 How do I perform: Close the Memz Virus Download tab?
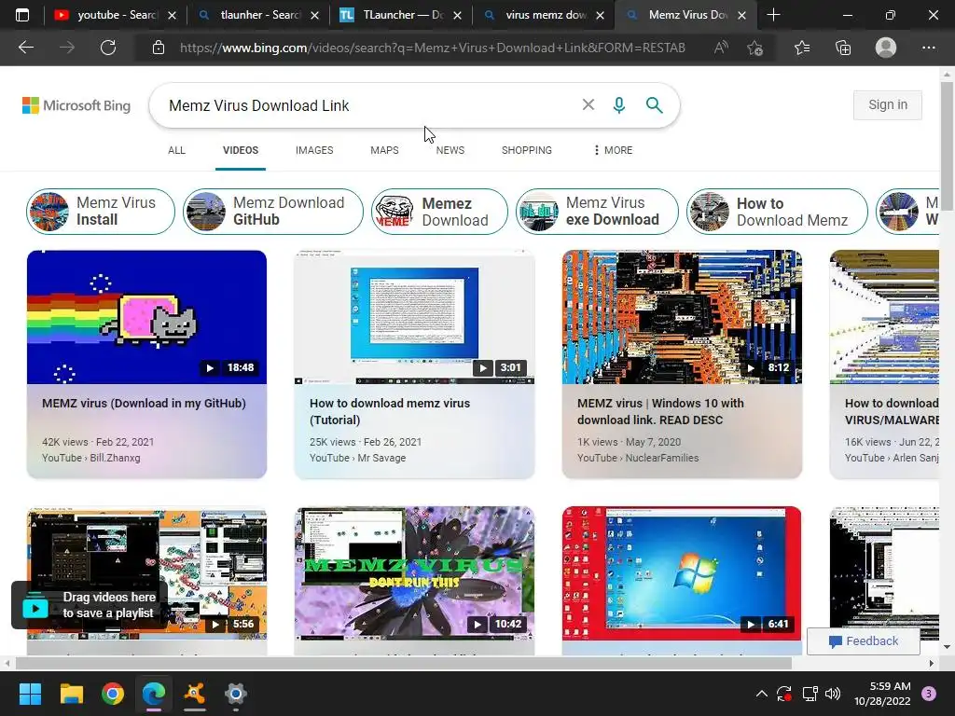[x=741, y=15]
